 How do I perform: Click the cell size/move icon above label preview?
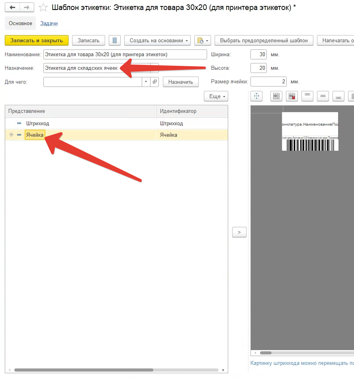(x=256, y=96)
